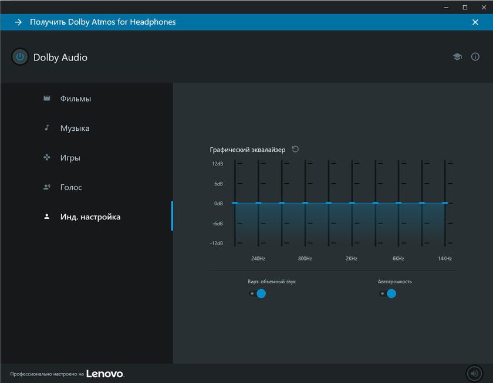This screenshot has height=383, width=493.
Task: Choose the Голос profile
Action: pyautogui.click(x=71, y=187)
